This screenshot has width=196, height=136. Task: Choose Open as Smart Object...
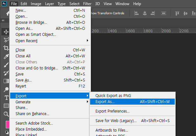50,34
